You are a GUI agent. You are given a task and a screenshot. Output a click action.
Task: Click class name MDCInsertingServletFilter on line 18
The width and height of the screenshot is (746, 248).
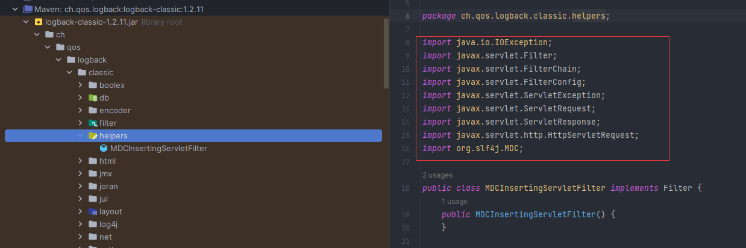click(545, 188)
